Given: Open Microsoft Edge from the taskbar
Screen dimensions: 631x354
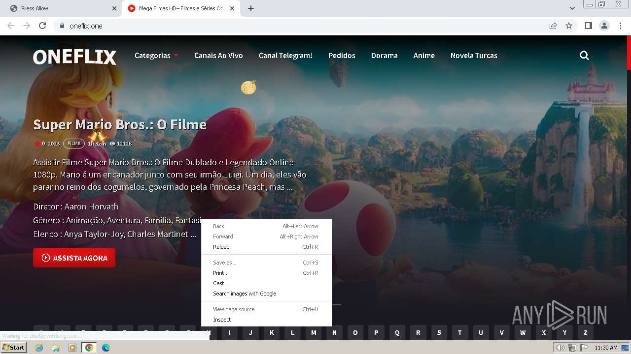Looking at the screenshot, I should pos(106,348).
